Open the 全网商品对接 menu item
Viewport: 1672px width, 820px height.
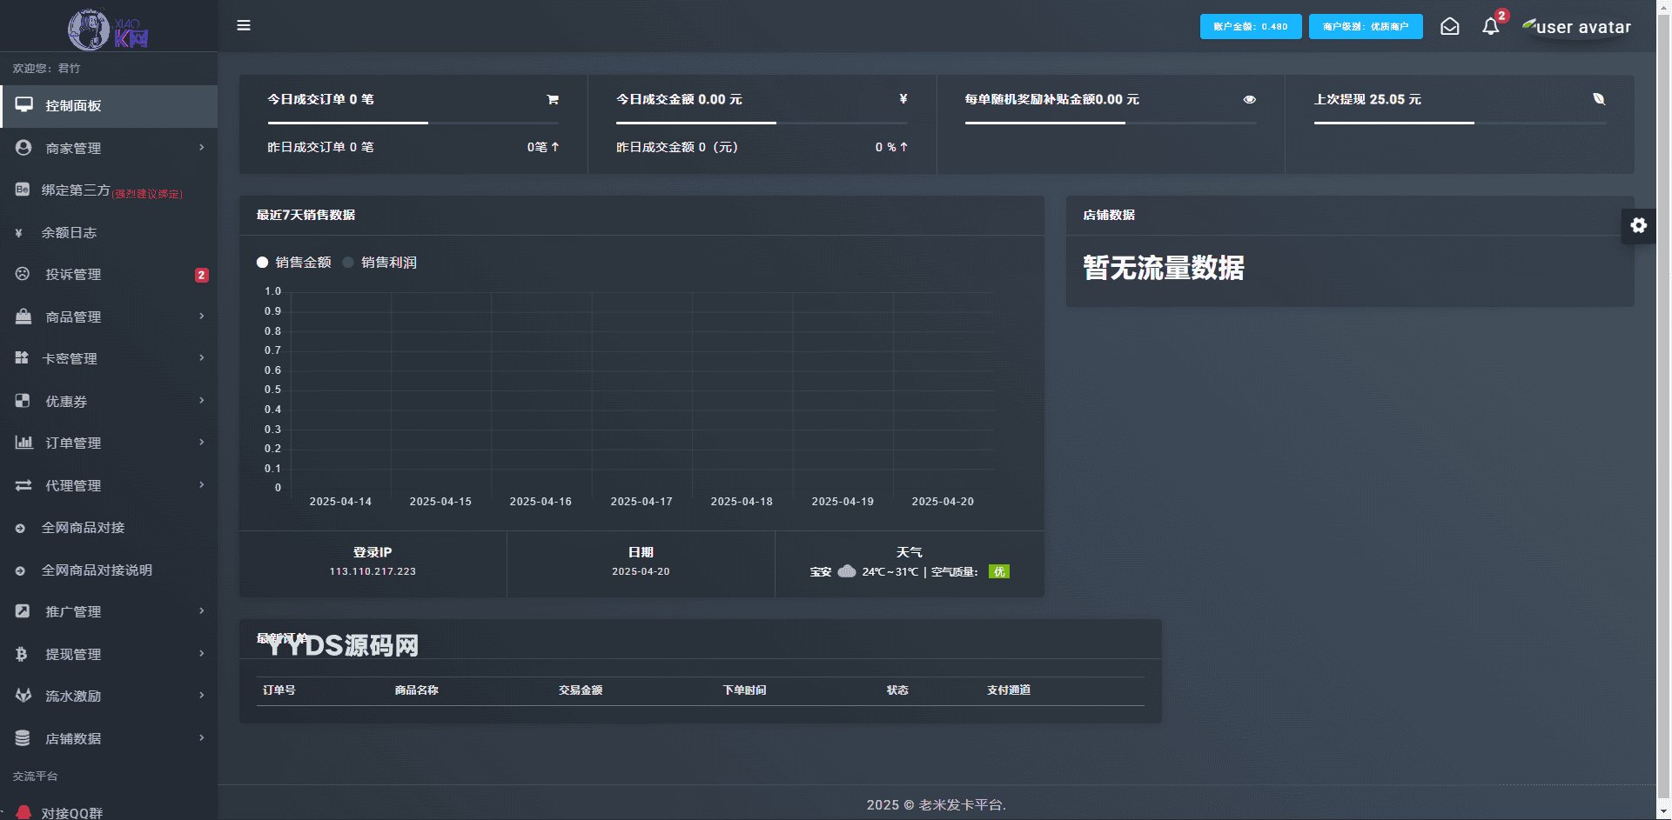click(x=109, y=528)
